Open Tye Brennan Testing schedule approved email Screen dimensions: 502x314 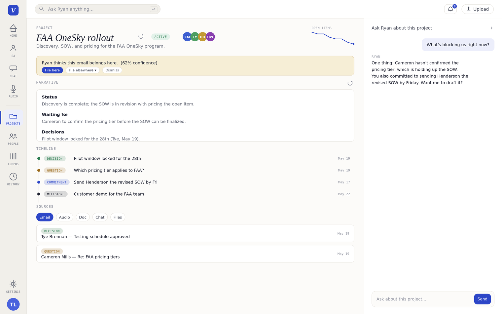pos(195,234)
